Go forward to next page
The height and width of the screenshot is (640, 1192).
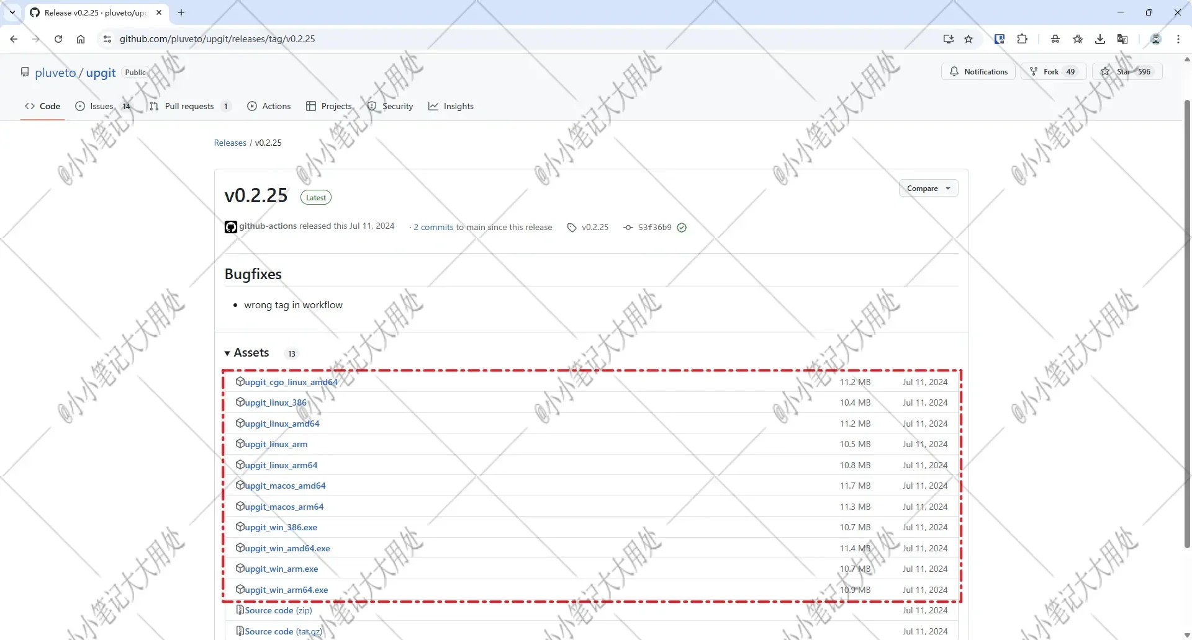click(x=36, y=39)
